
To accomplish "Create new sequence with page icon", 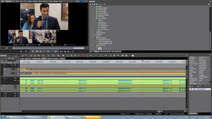I will [53, 56].
